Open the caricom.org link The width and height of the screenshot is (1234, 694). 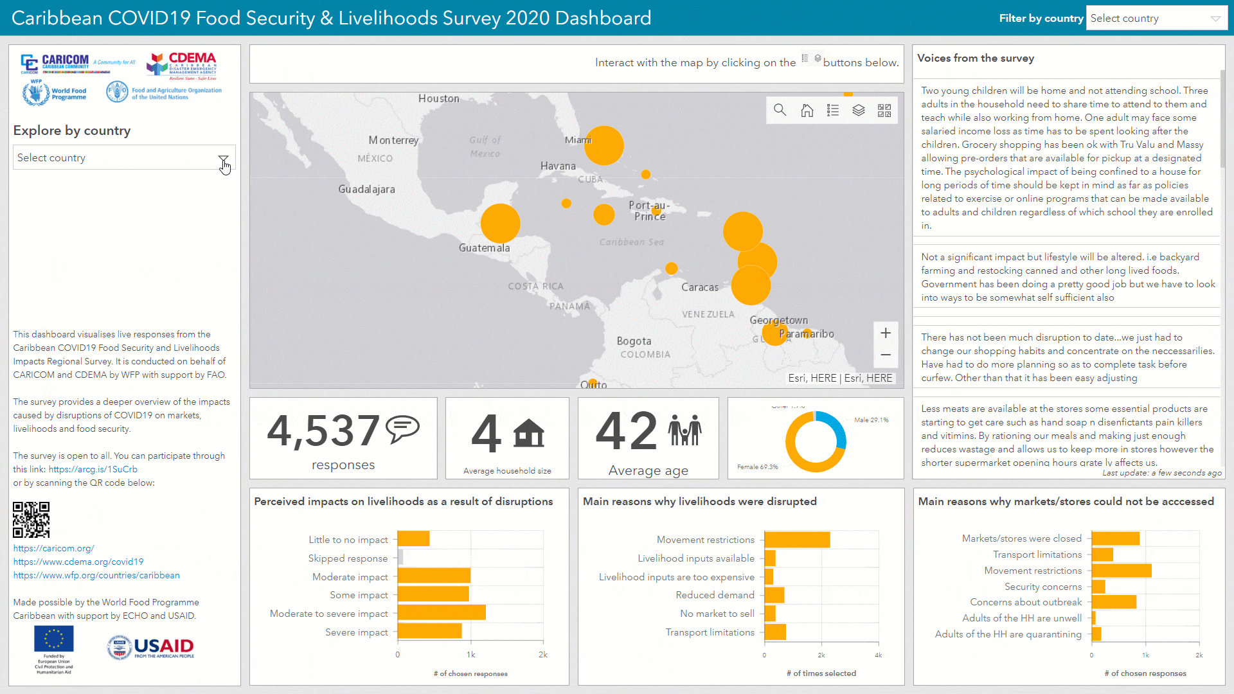pyautogui.click(x=53, y=548)
